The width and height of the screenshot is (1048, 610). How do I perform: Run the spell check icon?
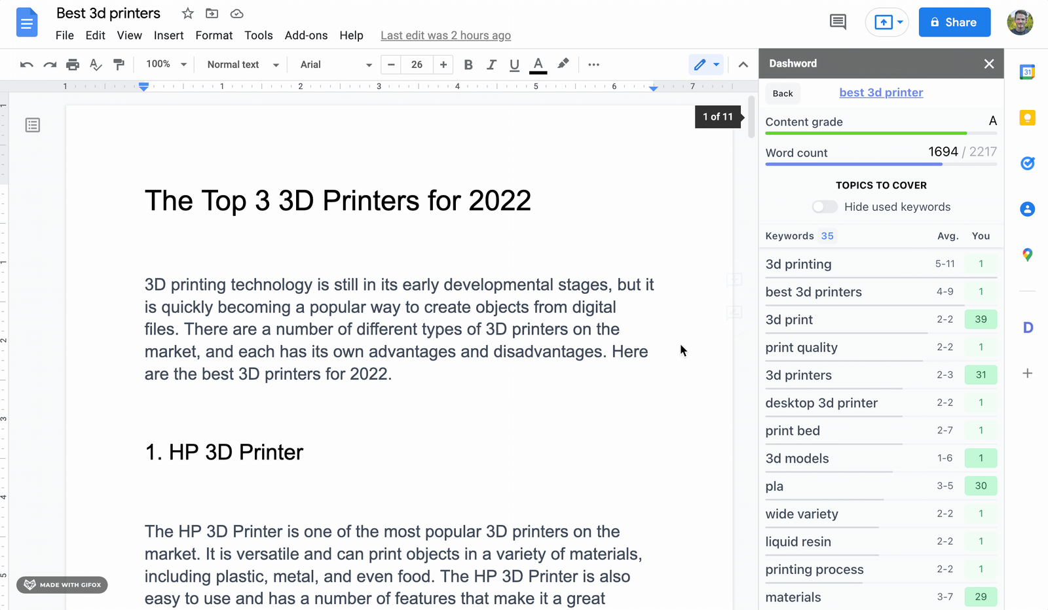click(x=96, y=64)
